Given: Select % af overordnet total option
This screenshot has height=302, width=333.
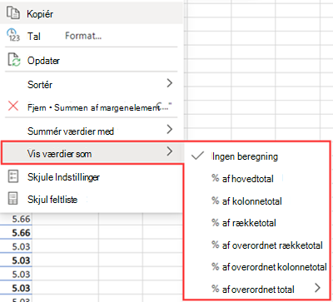Looking at the screenshot, I should 256,289.
